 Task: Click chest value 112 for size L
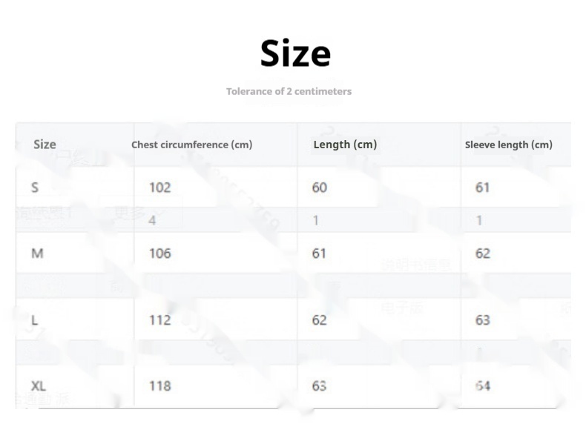pyautogui.click(x=159, y=320)
